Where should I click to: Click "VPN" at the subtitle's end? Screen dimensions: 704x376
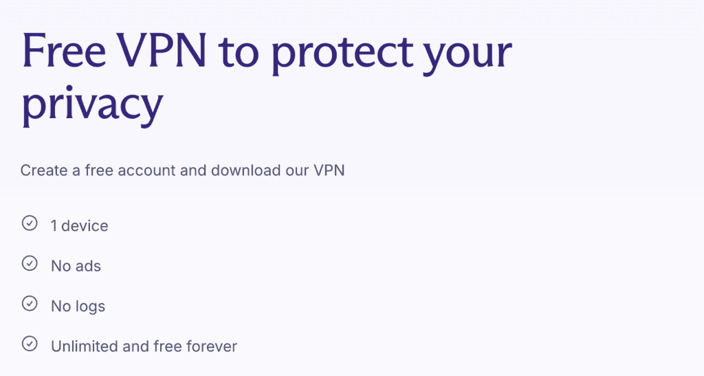pos(329,170)
